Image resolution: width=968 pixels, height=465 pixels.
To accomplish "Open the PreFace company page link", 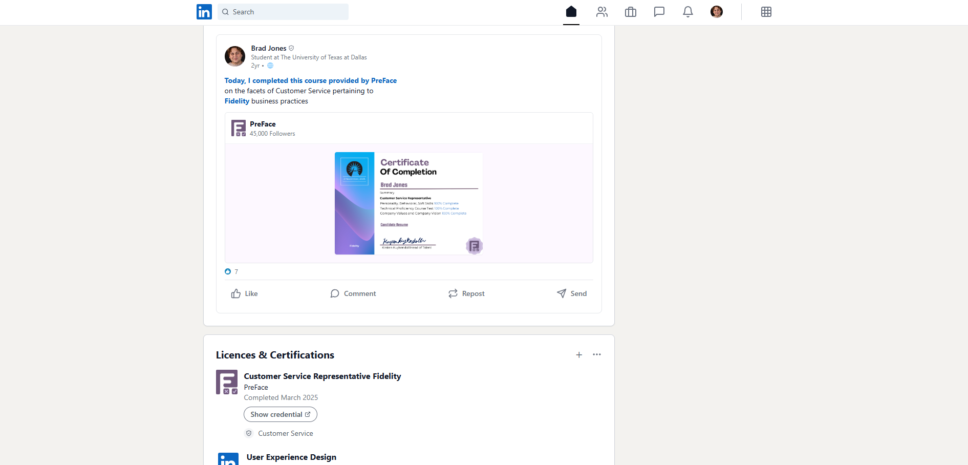I will point(263,124).
